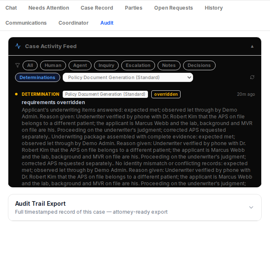This screenshot has width=270, height=253.
Task: Click the overridden status badge
Action: 166,94
